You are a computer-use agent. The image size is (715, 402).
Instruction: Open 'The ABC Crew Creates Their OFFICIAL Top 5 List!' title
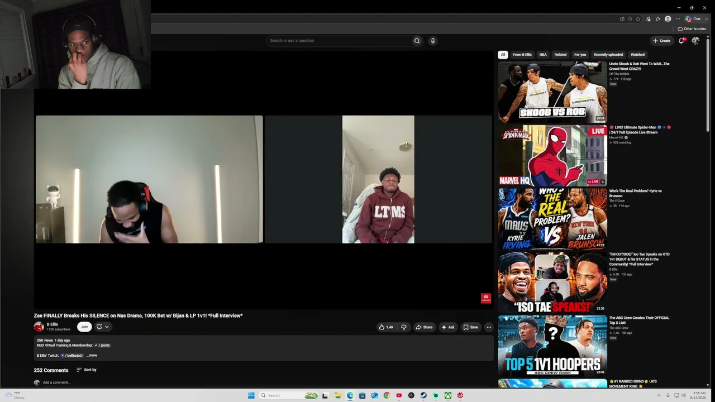pyautogui.click(x=639, y=320)
